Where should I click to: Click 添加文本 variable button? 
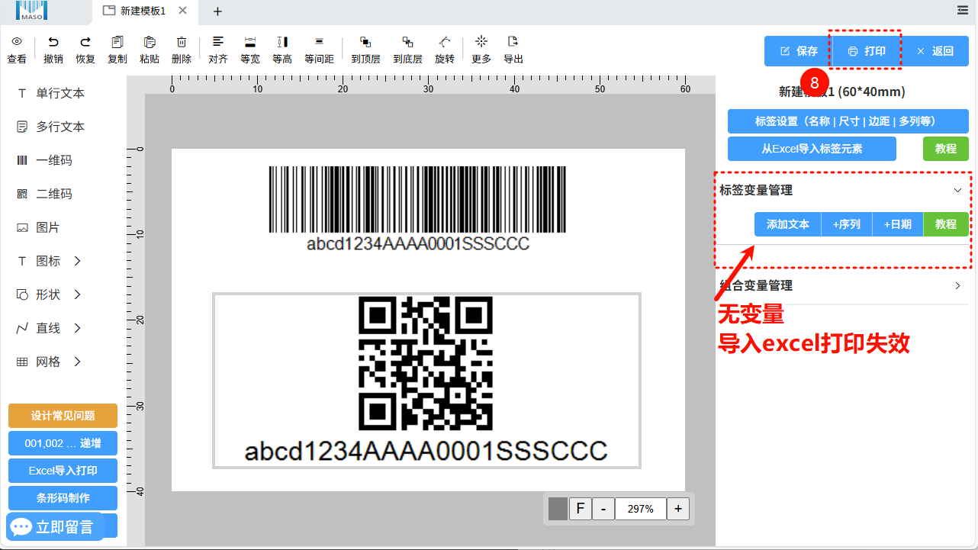point(788,224)
